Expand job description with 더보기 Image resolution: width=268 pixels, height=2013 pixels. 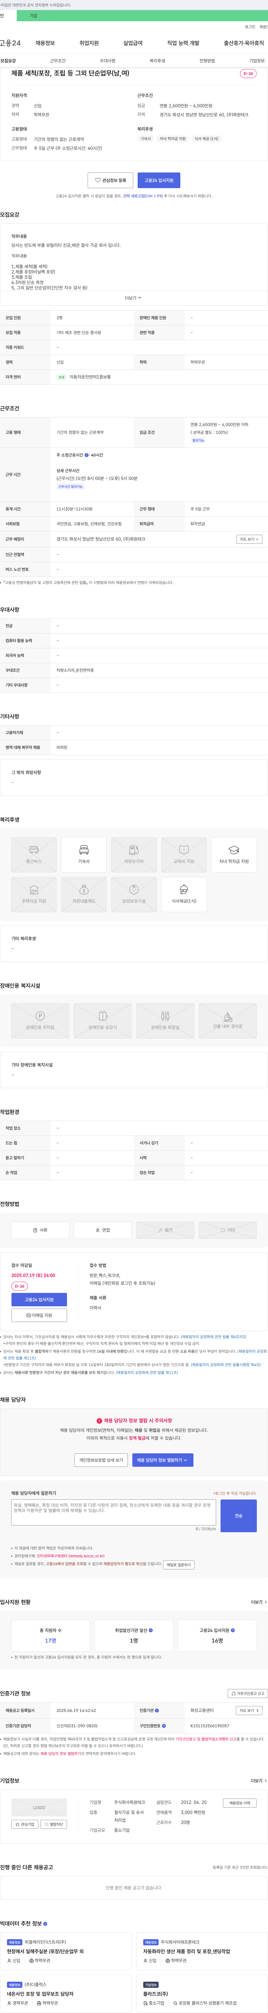[134, 298]
